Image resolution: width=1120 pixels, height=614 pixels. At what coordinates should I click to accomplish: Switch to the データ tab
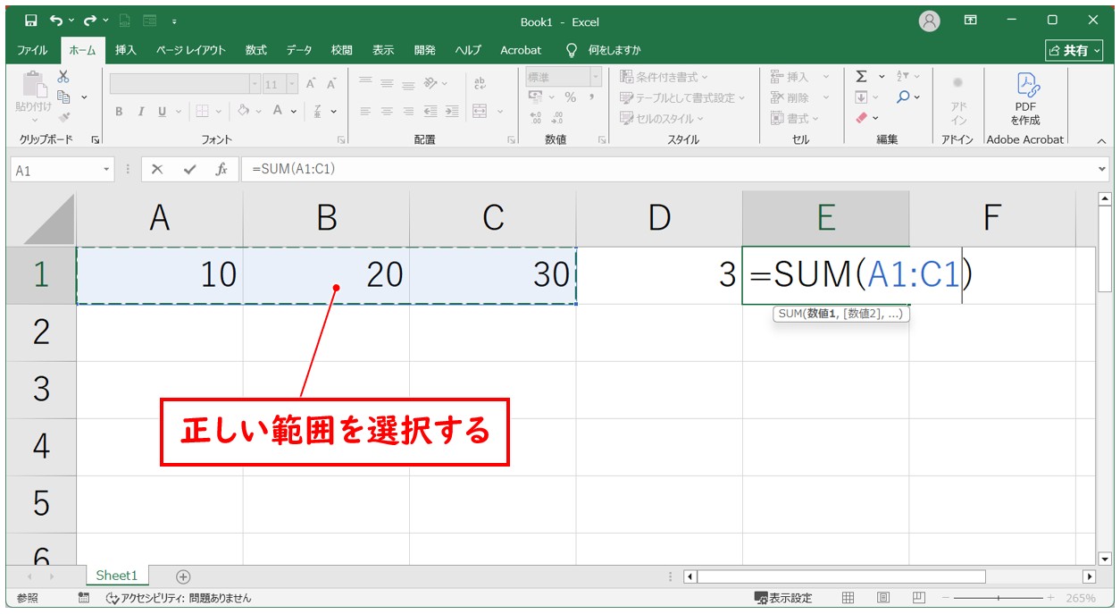[299, 50]
